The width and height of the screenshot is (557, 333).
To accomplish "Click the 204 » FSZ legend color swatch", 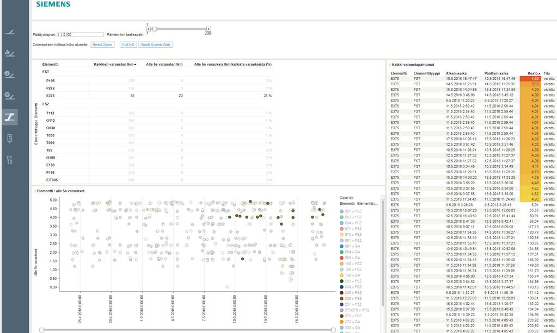I will (x=342, y=287).
